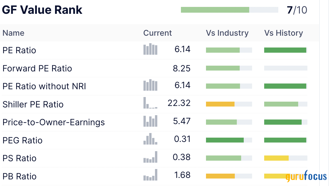Click the Price-to-Owner-Earnings sparkline icon
The height and width of the screenshot is (186, 329).
click(150, 121)
